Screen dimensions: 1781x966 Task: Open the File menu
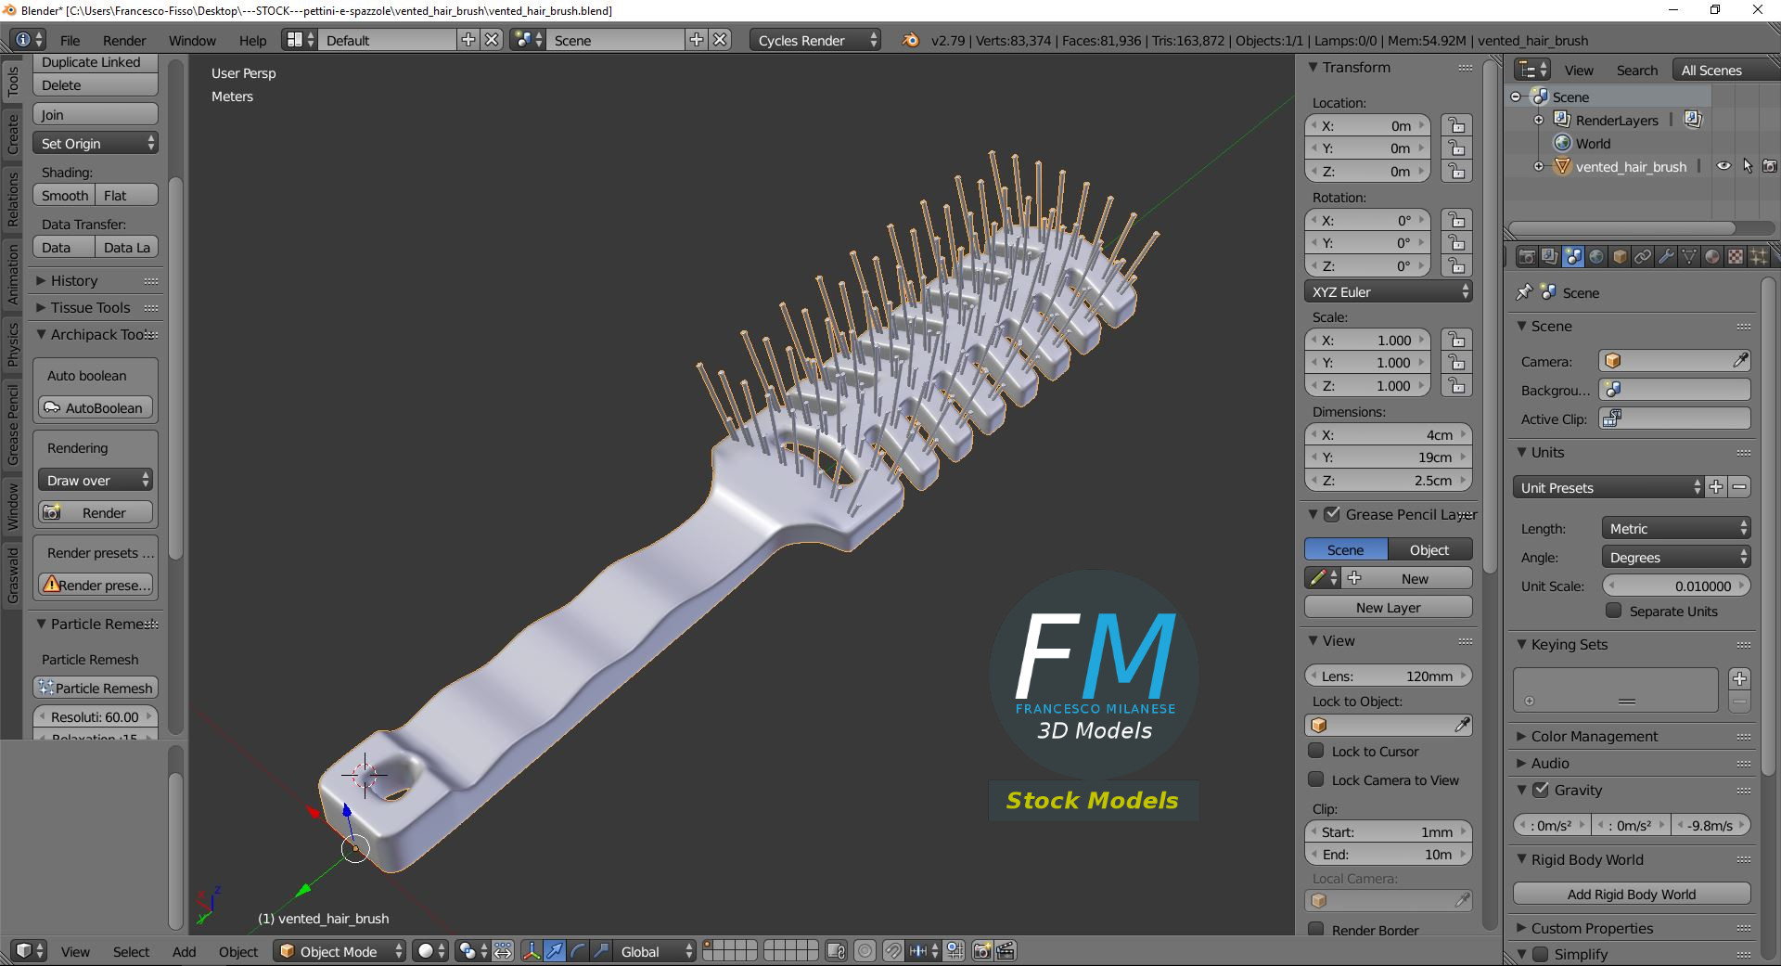70,41
